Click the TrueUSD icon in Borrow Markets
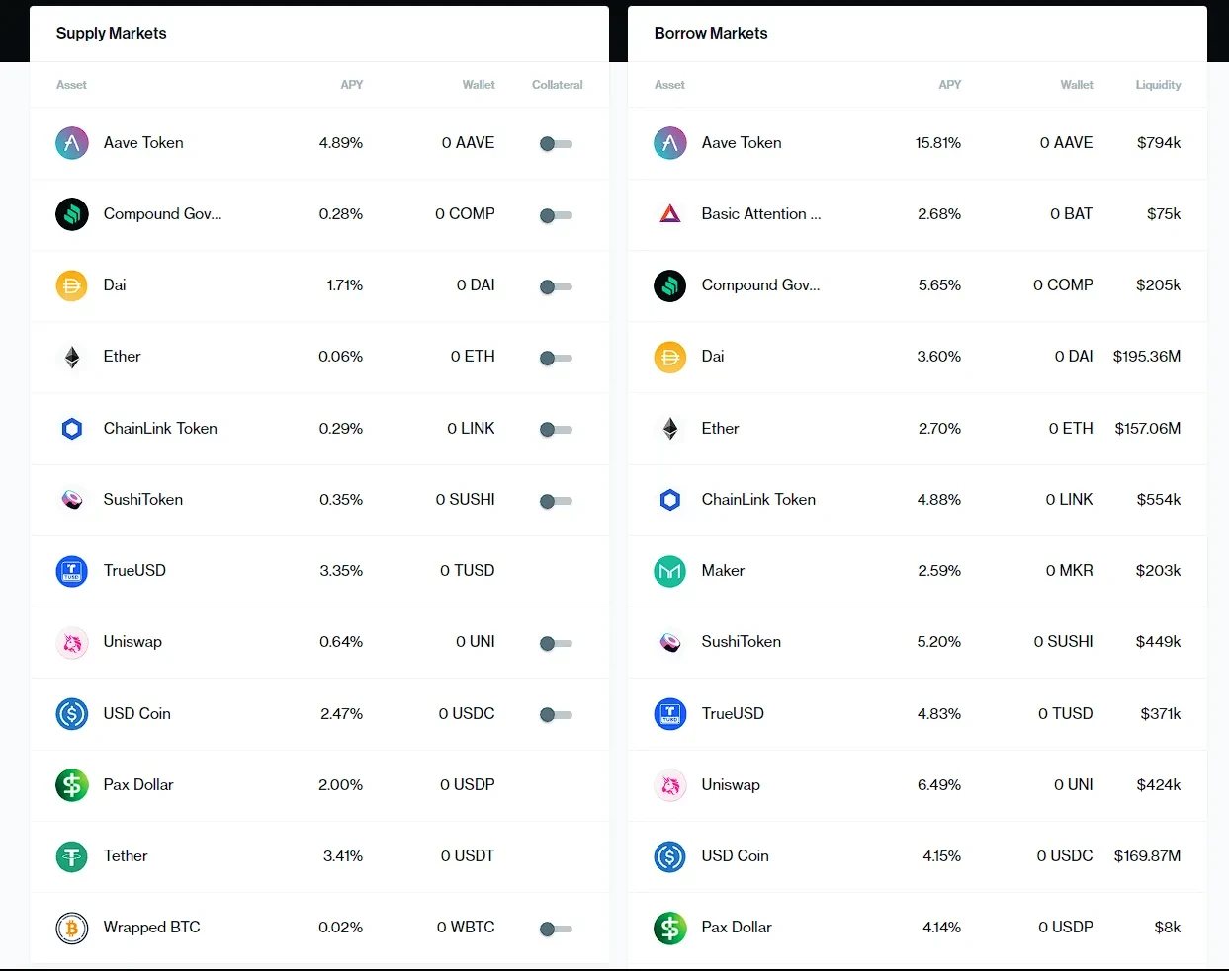Viewport: 1229px width, 971px height. point(670,713)
